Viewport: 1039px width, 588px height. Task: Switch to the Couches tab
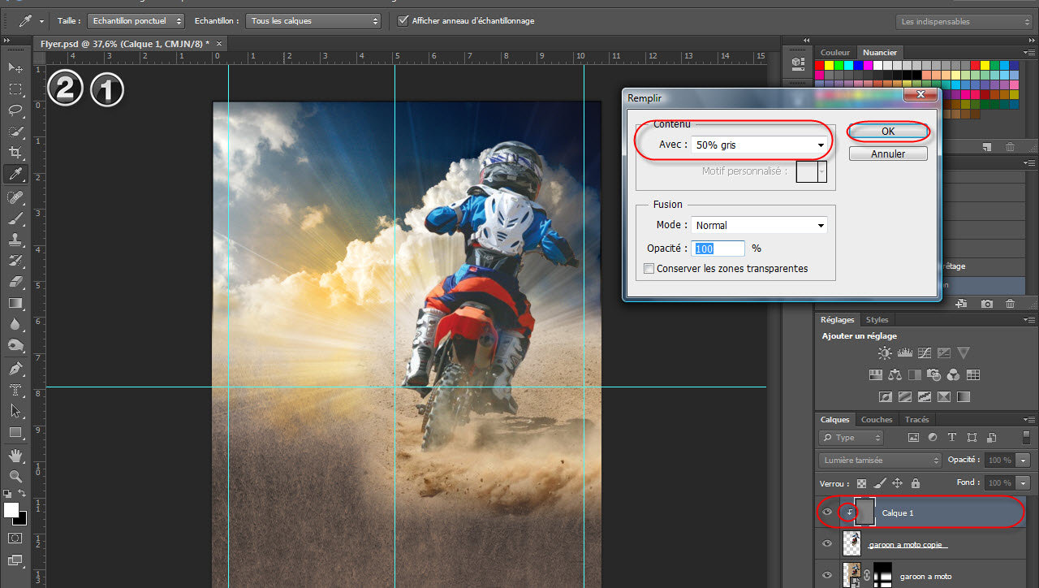(876, 420)
